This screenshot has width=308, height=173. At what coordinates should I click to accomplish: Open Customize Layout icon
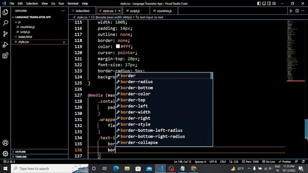point(274,3)
